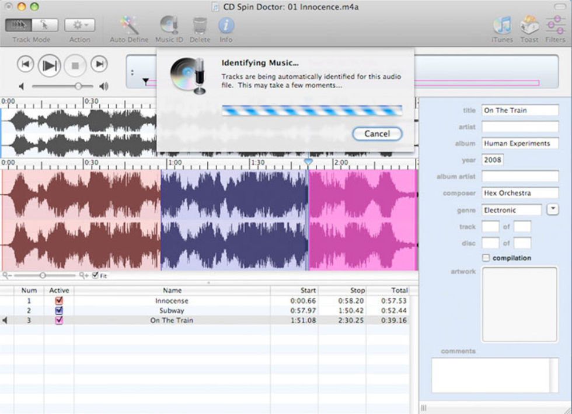Click the playback volume slider knob

click(78, 86)
